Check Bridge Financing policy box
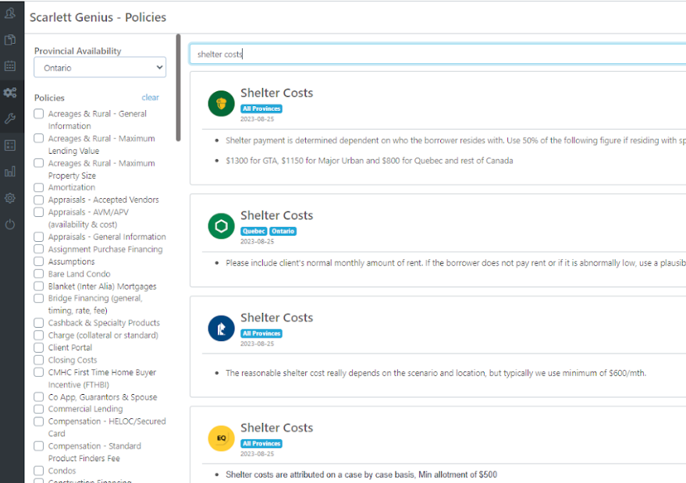Viewport: 686px width, 483px height. pos(39,298)
